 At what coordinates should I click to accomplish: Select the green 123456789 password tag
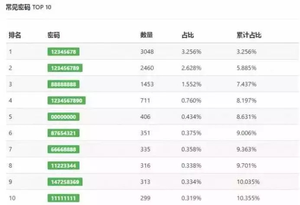65,68
